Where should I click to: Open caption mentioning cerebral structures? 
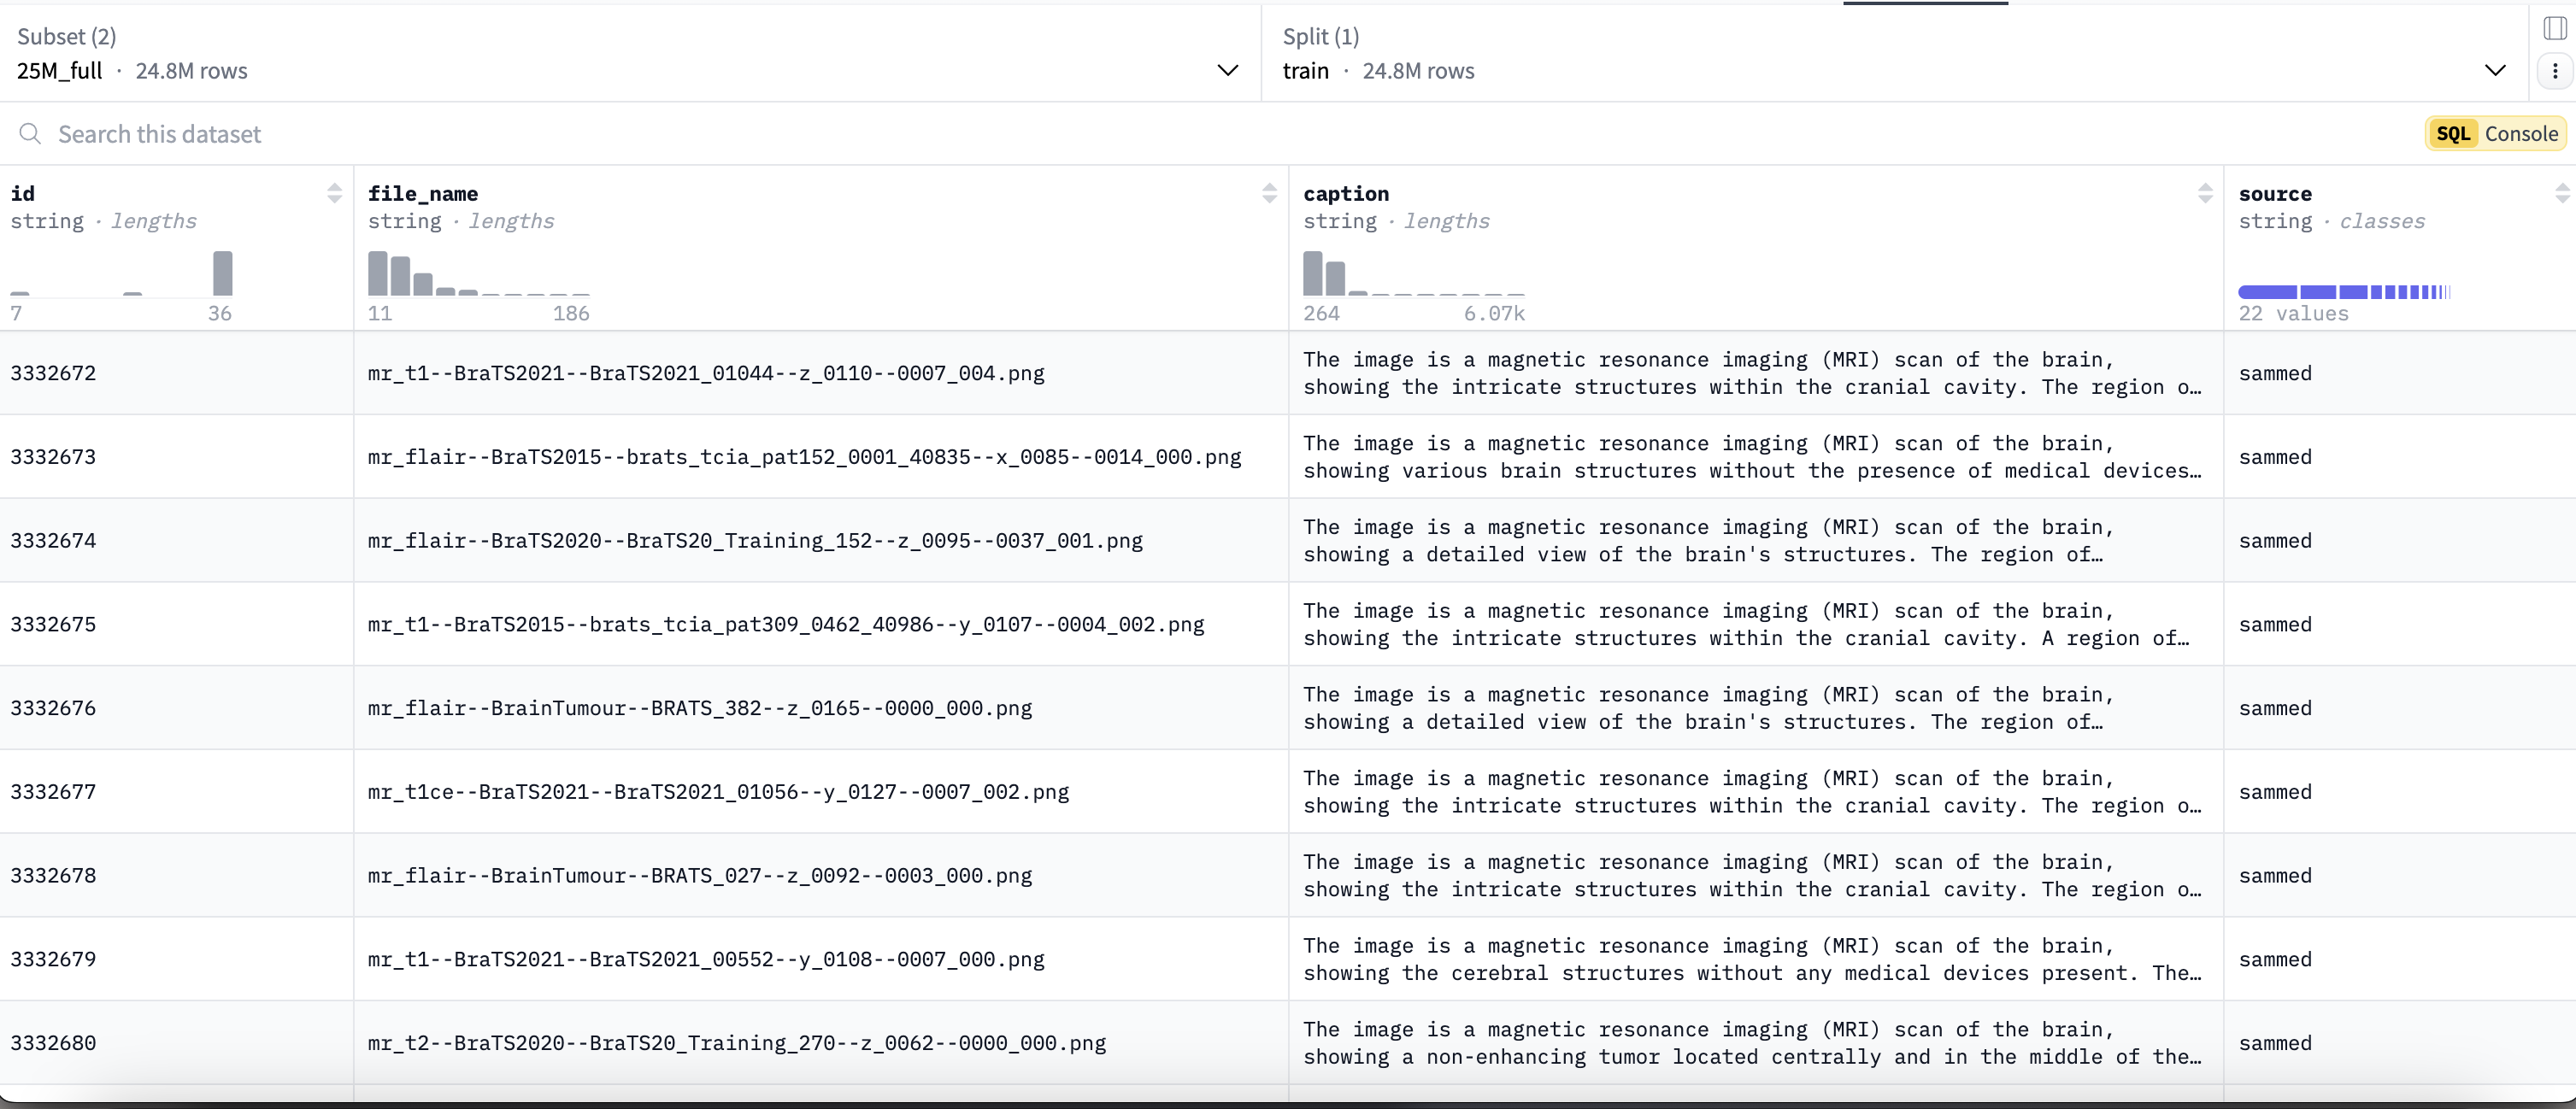[x=1752, y=959]
